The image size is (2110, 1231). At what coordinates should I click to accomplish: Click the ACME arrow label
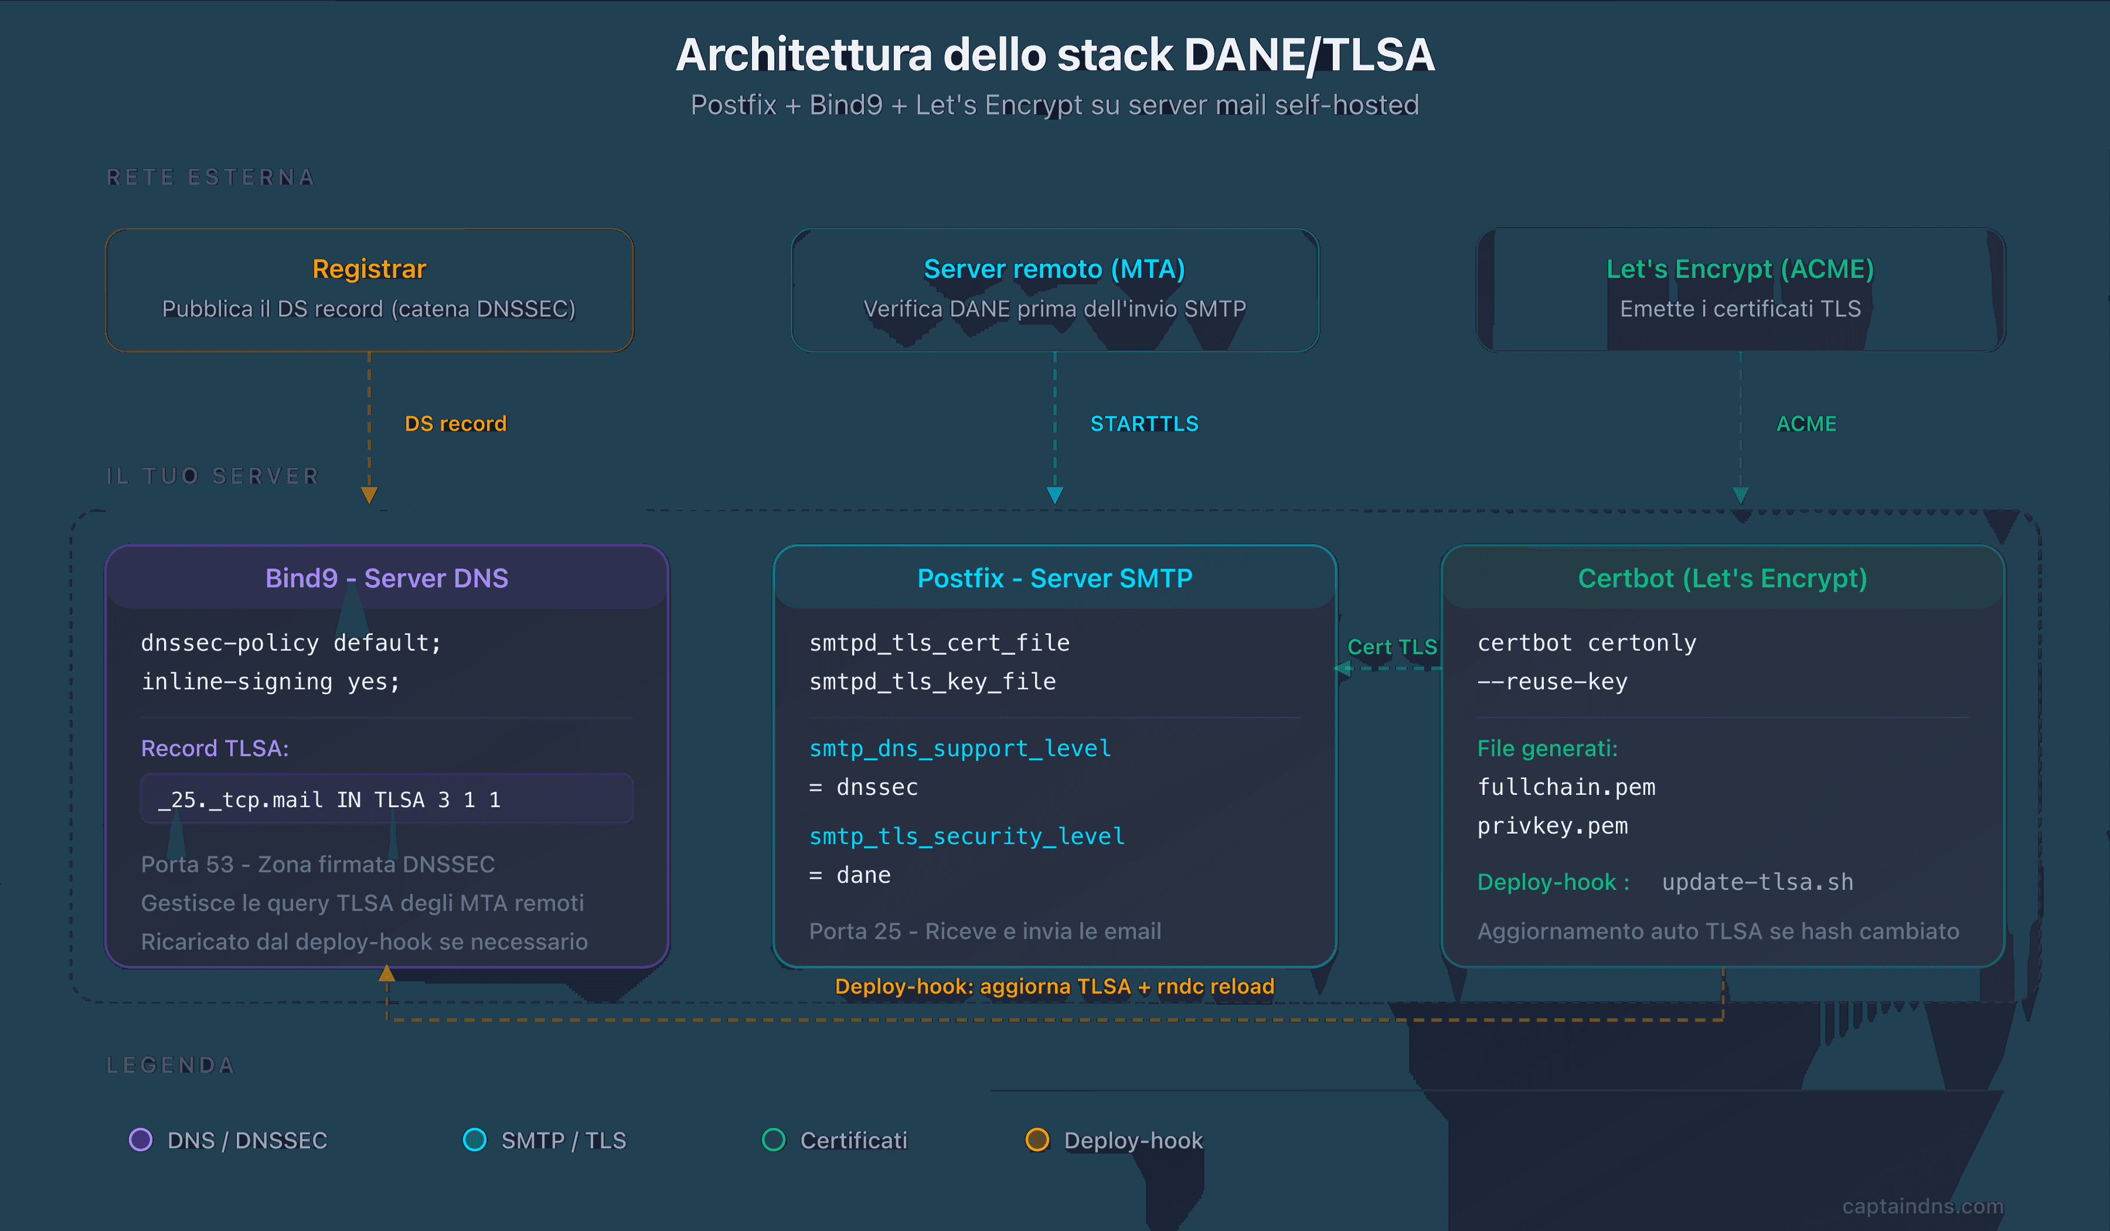point(1806,424)
